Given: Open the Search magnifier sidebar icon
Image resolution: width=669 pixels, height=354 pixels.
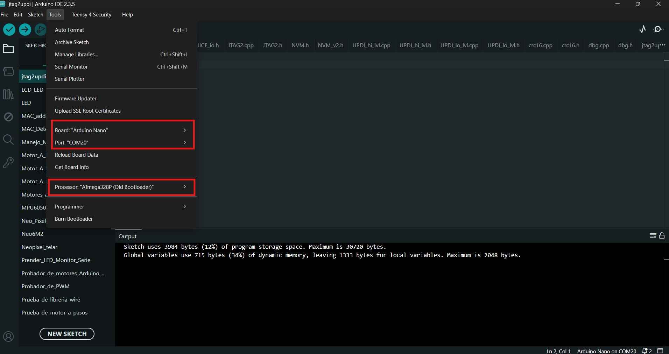Looking at the screenshot, I should (8, 140).
